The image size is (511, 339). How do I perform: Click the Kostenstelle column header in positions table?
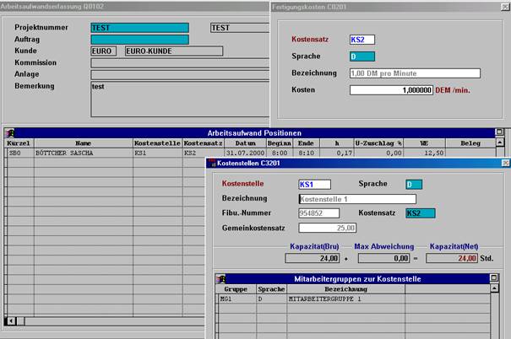[x=157, y=144]
